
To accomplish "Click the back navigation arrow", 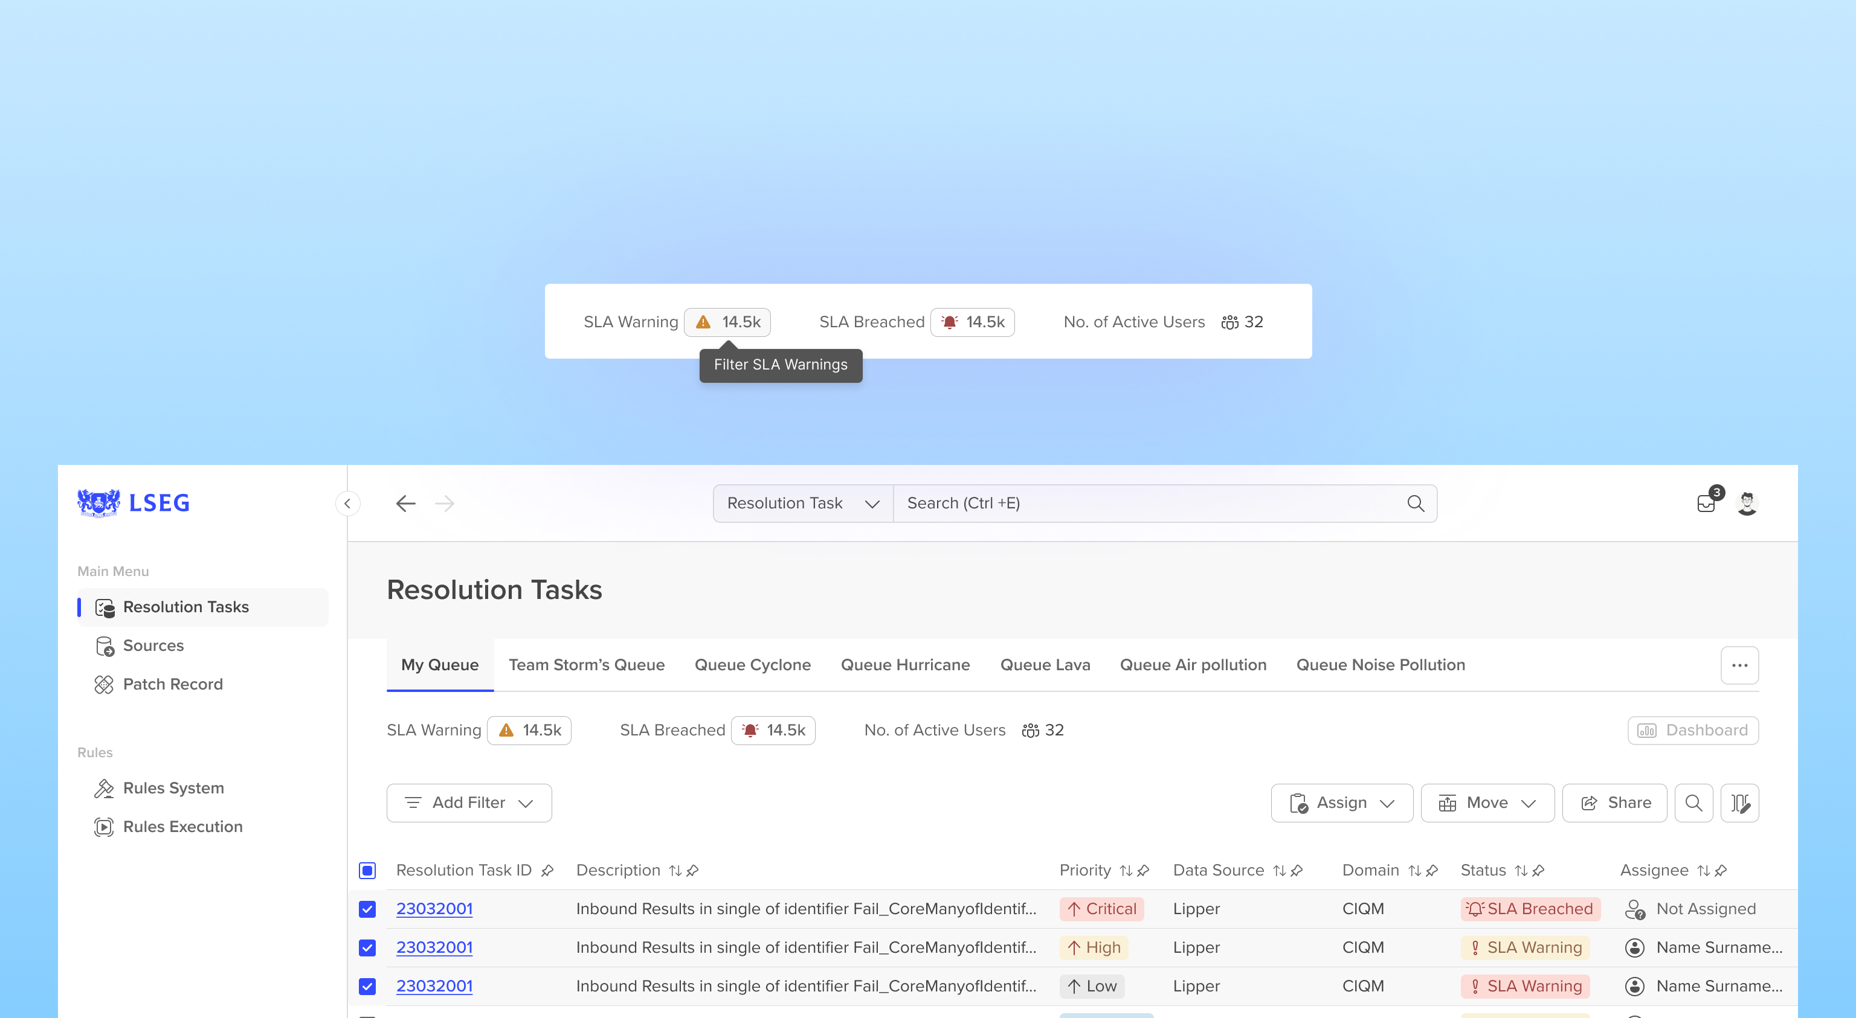I will pyautogui.click(x=405, y=503).
